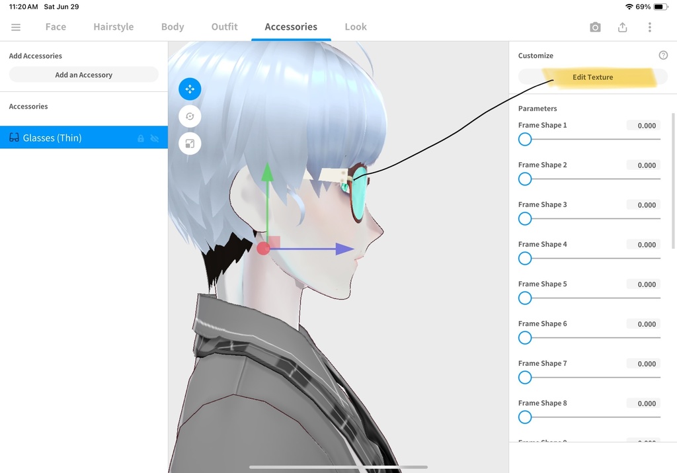Click the blue horizontal axis arrow
The width and height of the screenshot is (677, 473).
(344, 249)
